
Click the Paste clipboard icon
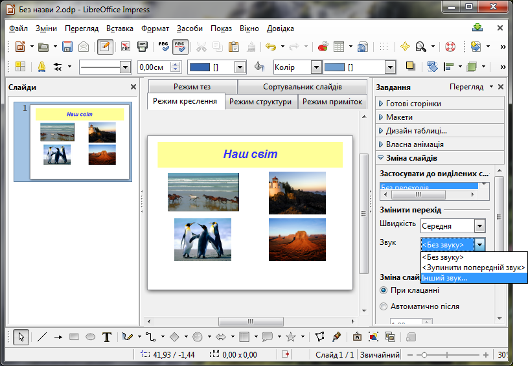click(234, 47)
